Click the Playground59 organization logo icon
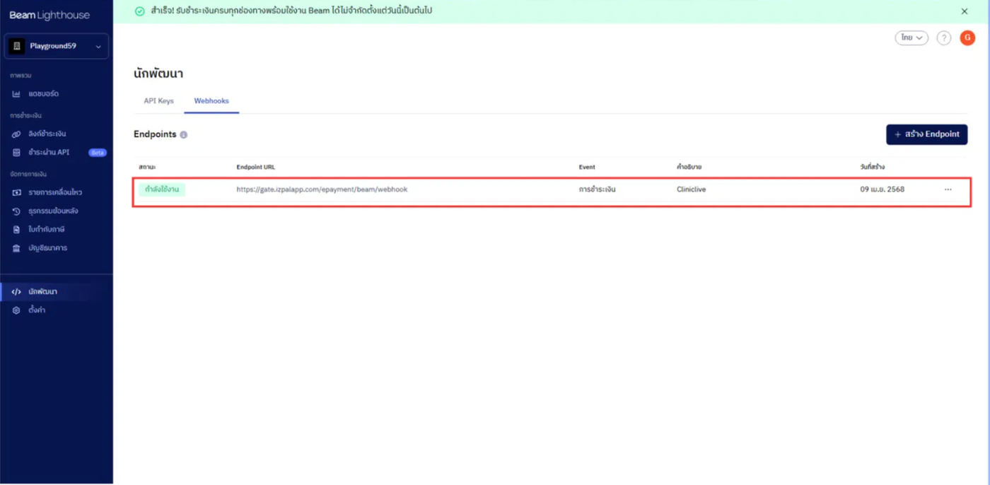The width and height of the screenshot is (990, 485). coord(18,46)
